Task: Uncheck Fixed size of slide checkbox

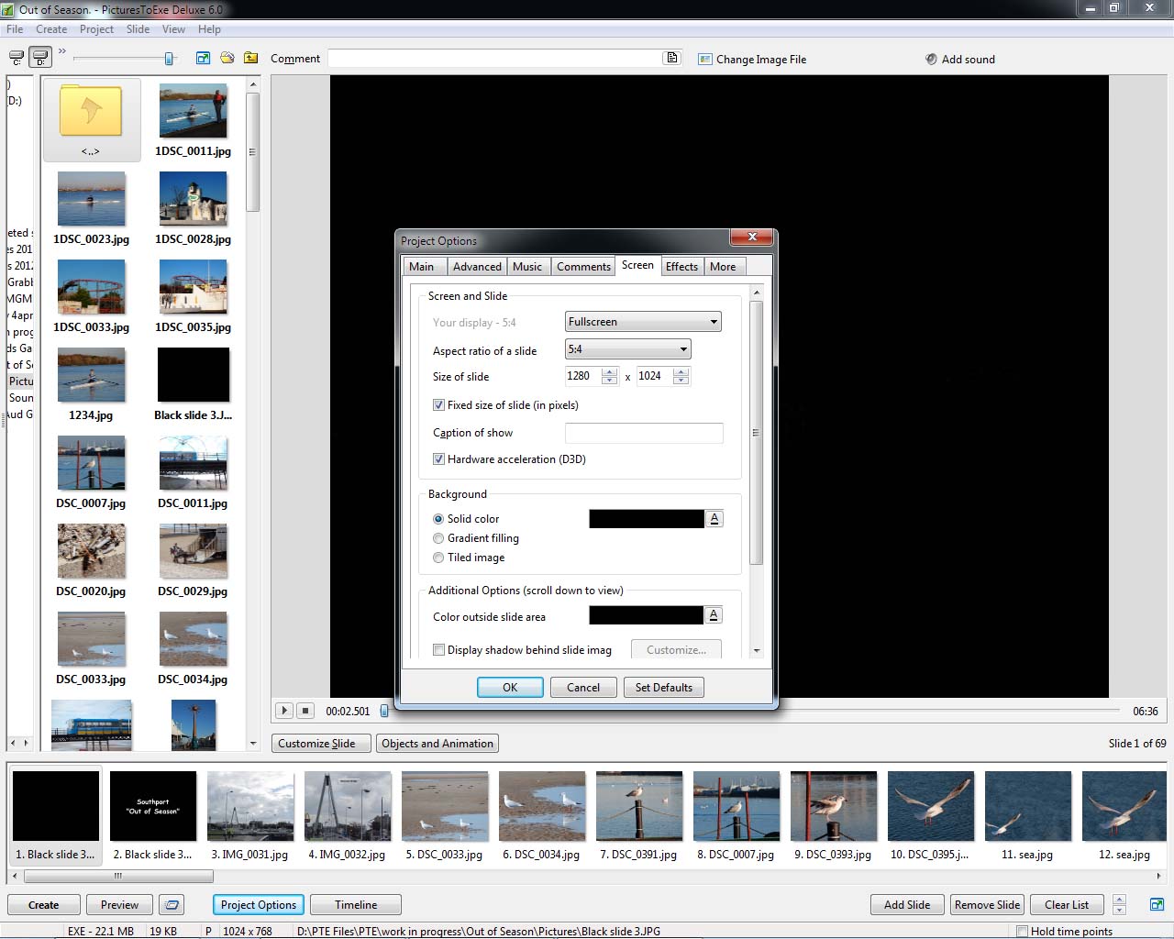Action: tap(438, 405)
